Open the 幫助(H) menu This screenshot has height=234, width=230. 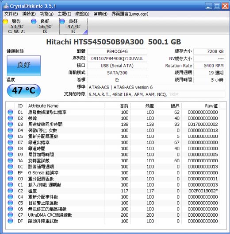coord(100,14)
